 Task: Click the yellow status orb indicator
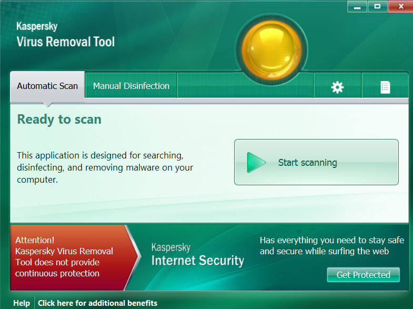271,50
